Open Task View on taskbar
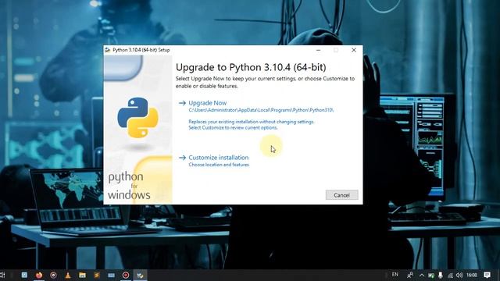The width and height of the screenshot is (500, 281). 2,275
